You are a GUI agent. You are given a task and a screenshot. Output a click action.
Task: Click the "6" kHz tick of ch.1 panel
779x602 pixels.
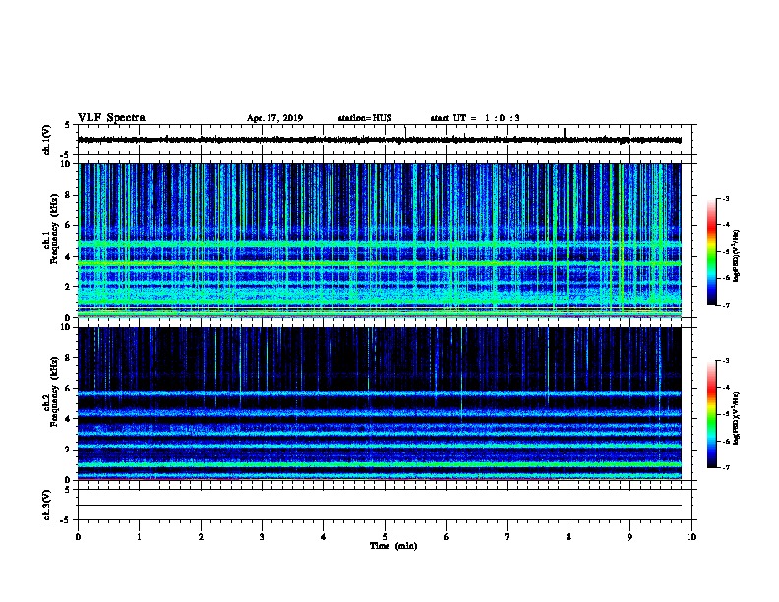[x=68, y=225]
